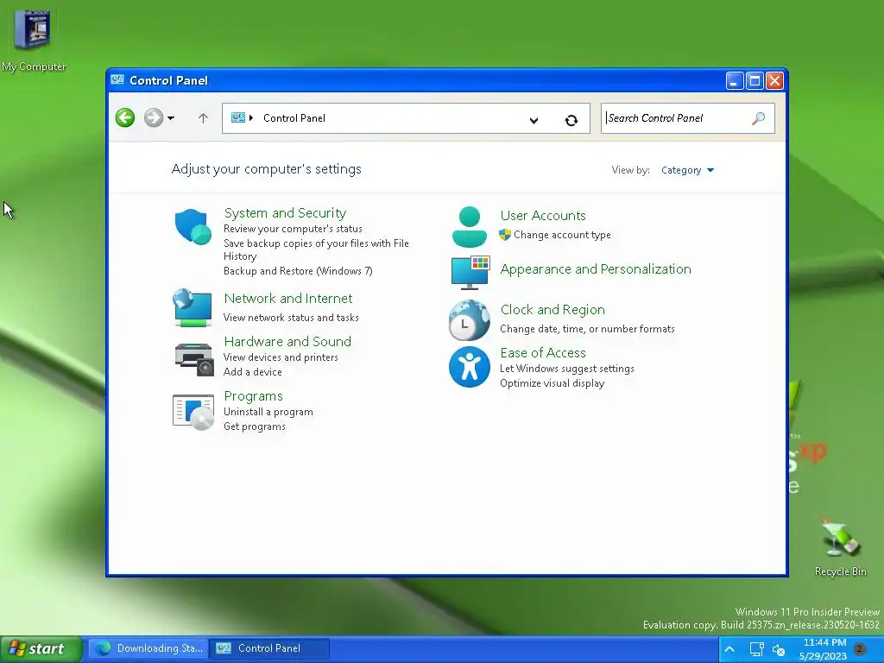
Task: Click Change date, time, or number formats
Action: point(587,329)
